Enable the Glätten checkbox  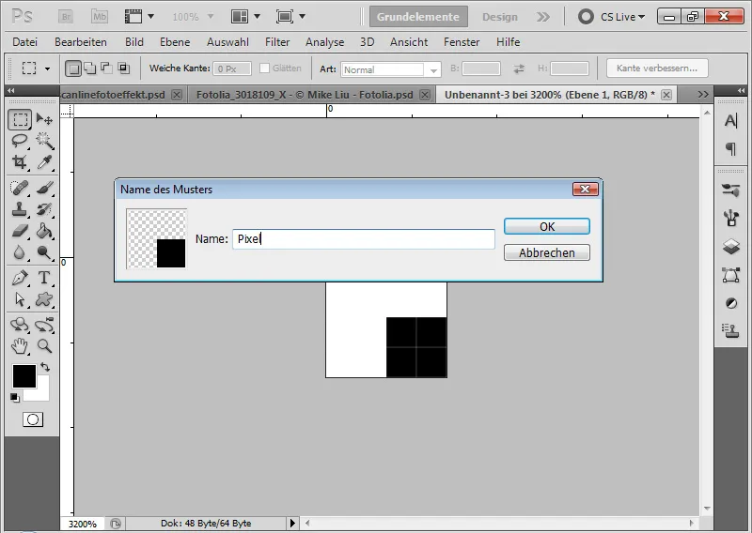[x=264, y=68]
